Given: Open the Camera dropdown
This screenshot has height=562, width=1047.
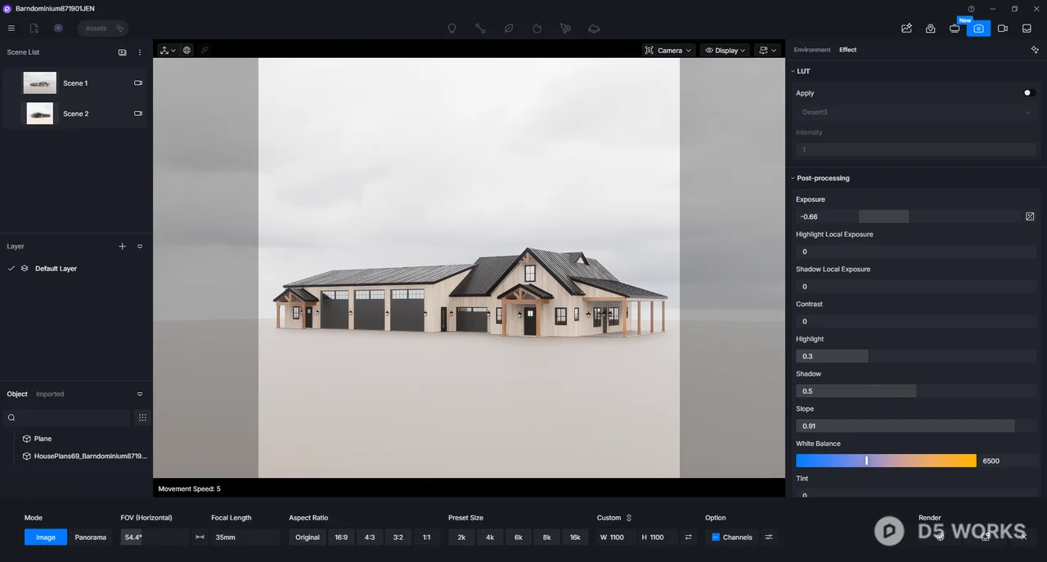Looking at the screenshot, I should click(669, 51).
